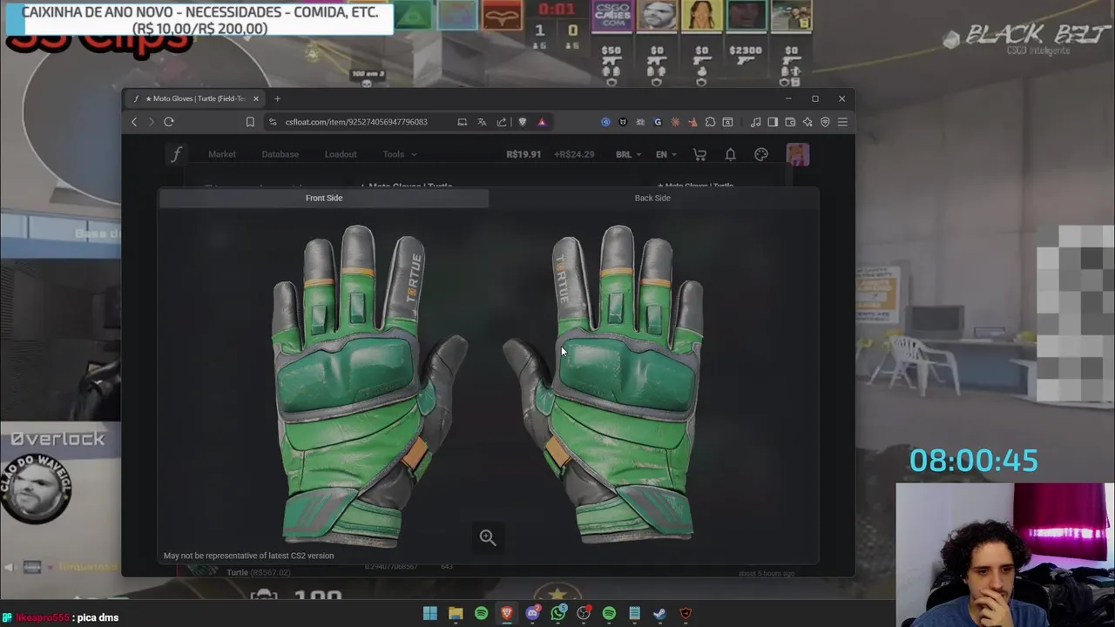Expand the Tools dropdown menu
1115x627 pixels.
tap(400, 154)
